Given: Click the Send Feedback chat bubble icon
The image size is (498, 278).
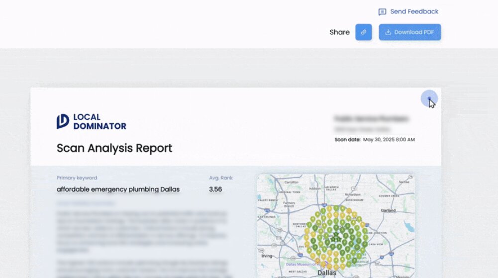Looking at the screenshot, I should [382, 12].
